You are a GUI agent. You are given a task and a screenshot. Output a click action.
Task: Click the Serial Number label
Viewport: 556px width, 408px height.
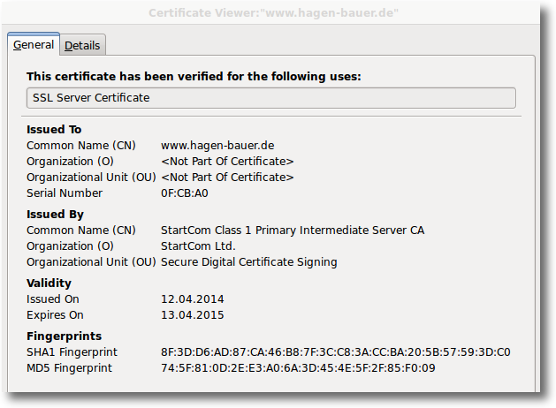[x=65, y=193]
